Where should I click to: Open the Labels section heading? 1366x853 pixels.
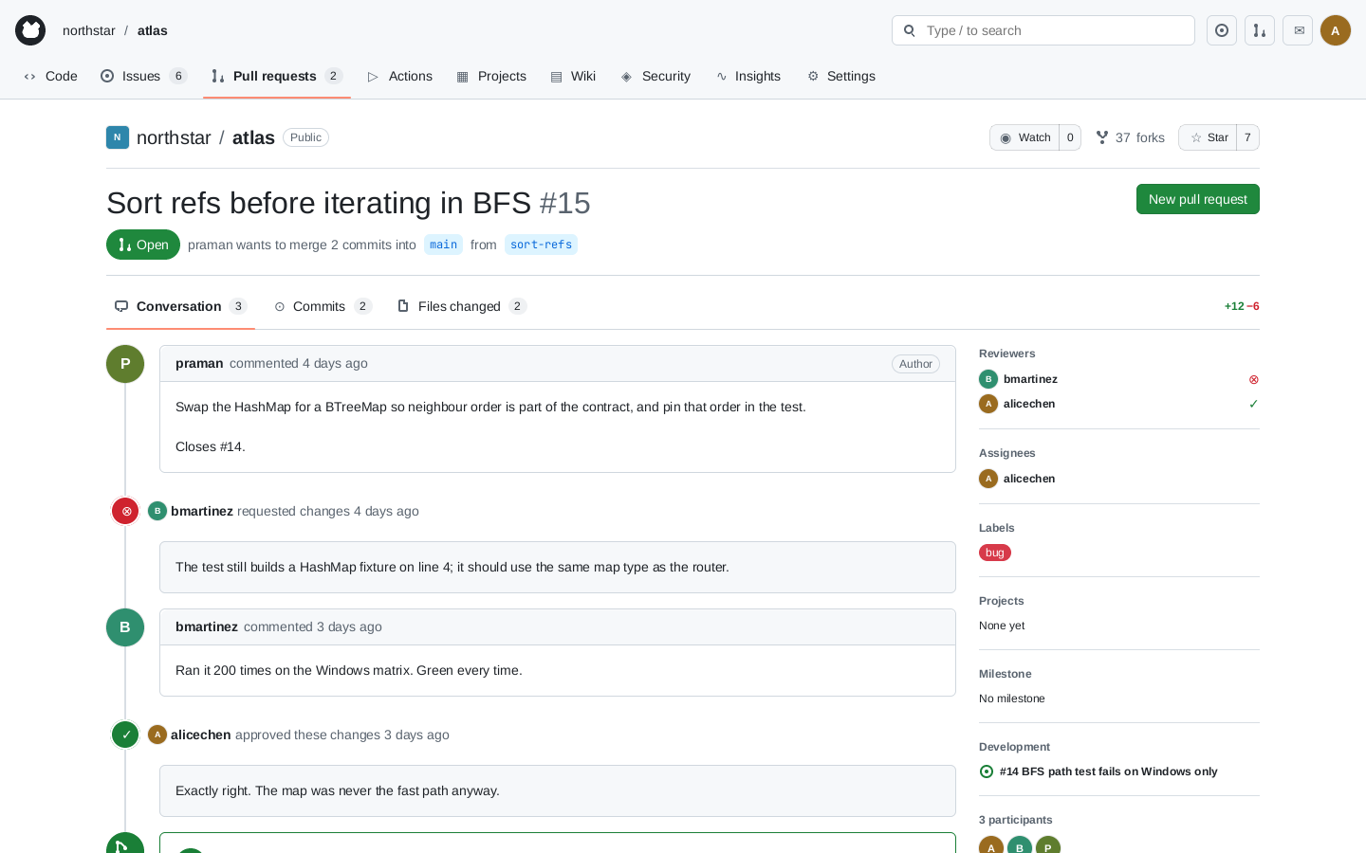[x=997, y=528]
